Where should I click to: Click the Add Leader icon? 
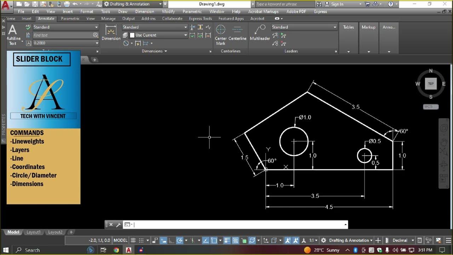click(x=283, y=35)
